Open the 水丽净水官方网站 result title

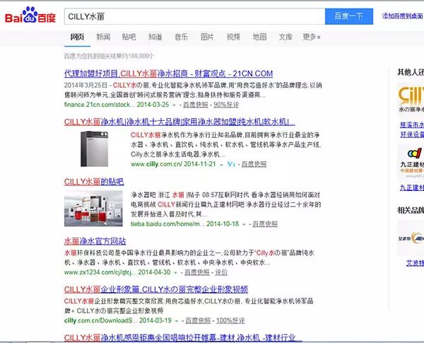tap(95, 241)
